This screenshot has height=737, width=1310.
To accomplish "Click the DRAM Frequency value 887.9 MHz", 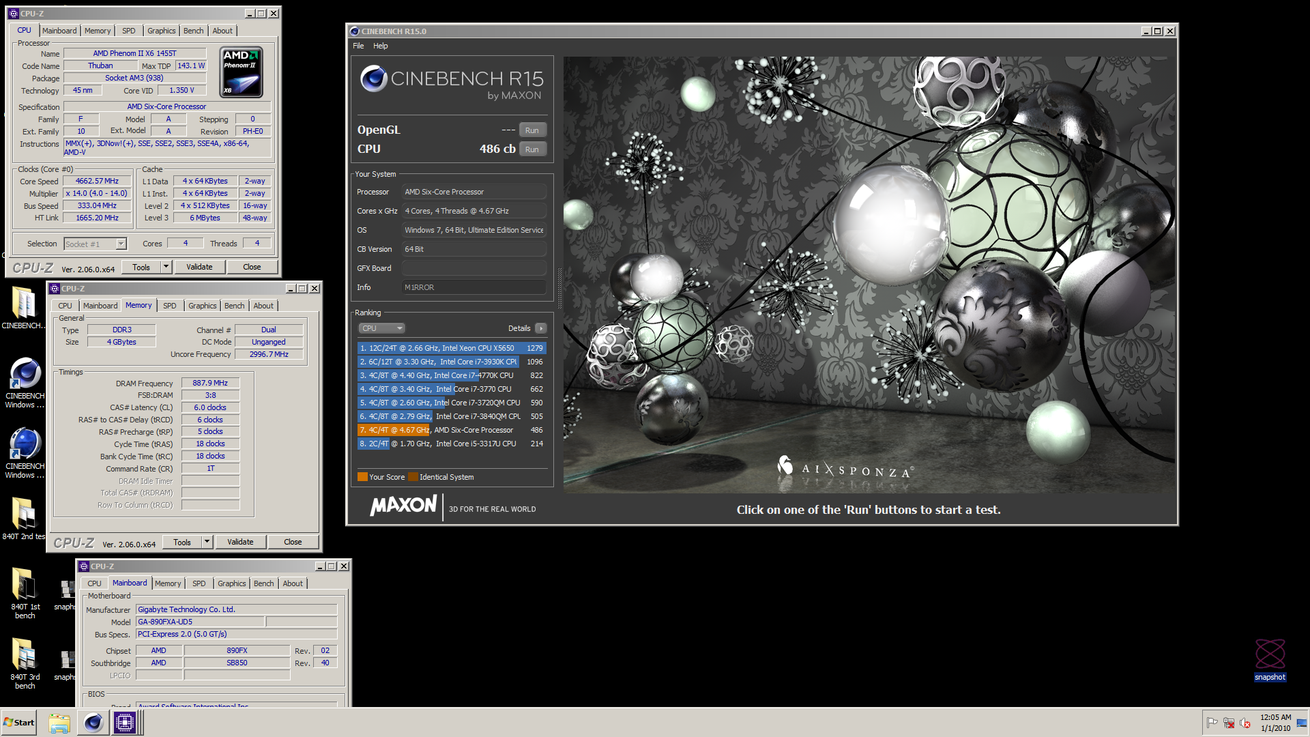I will point(210,383).
